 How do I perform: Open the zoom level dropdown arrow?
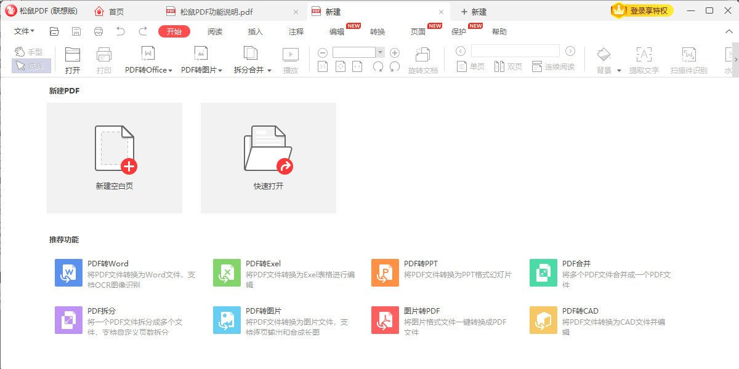(x=380, y=53)
